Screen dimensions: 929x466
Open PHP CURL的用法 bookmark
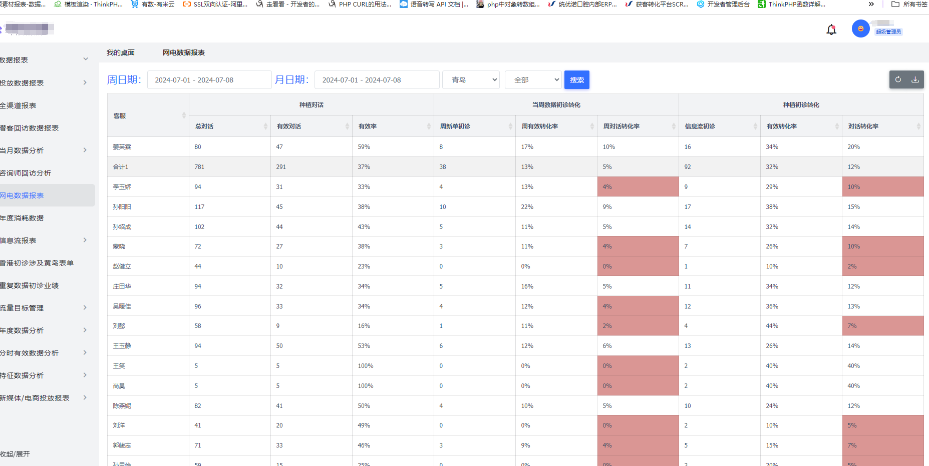(360, 4)
